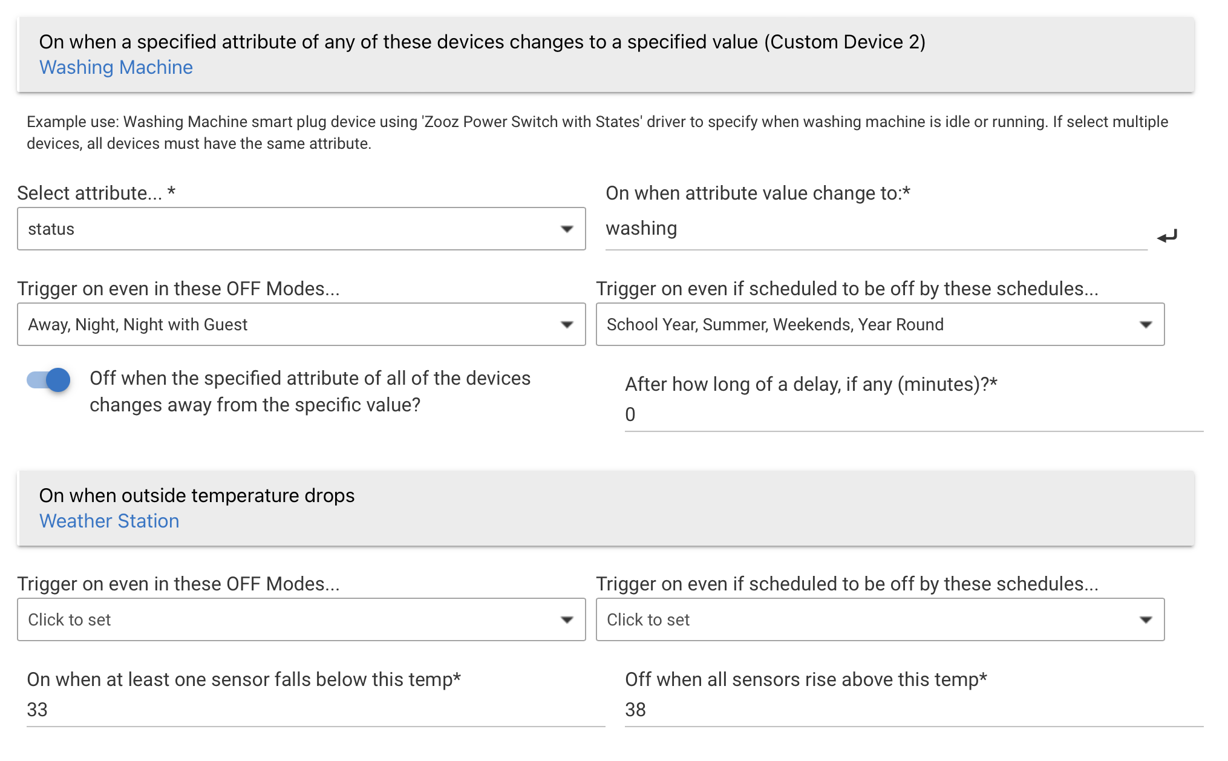The height and width of the screenshot is (761, 1228).
Task: Click caret arrow on Away, Night modes dropdown
Action: [567, 324]
